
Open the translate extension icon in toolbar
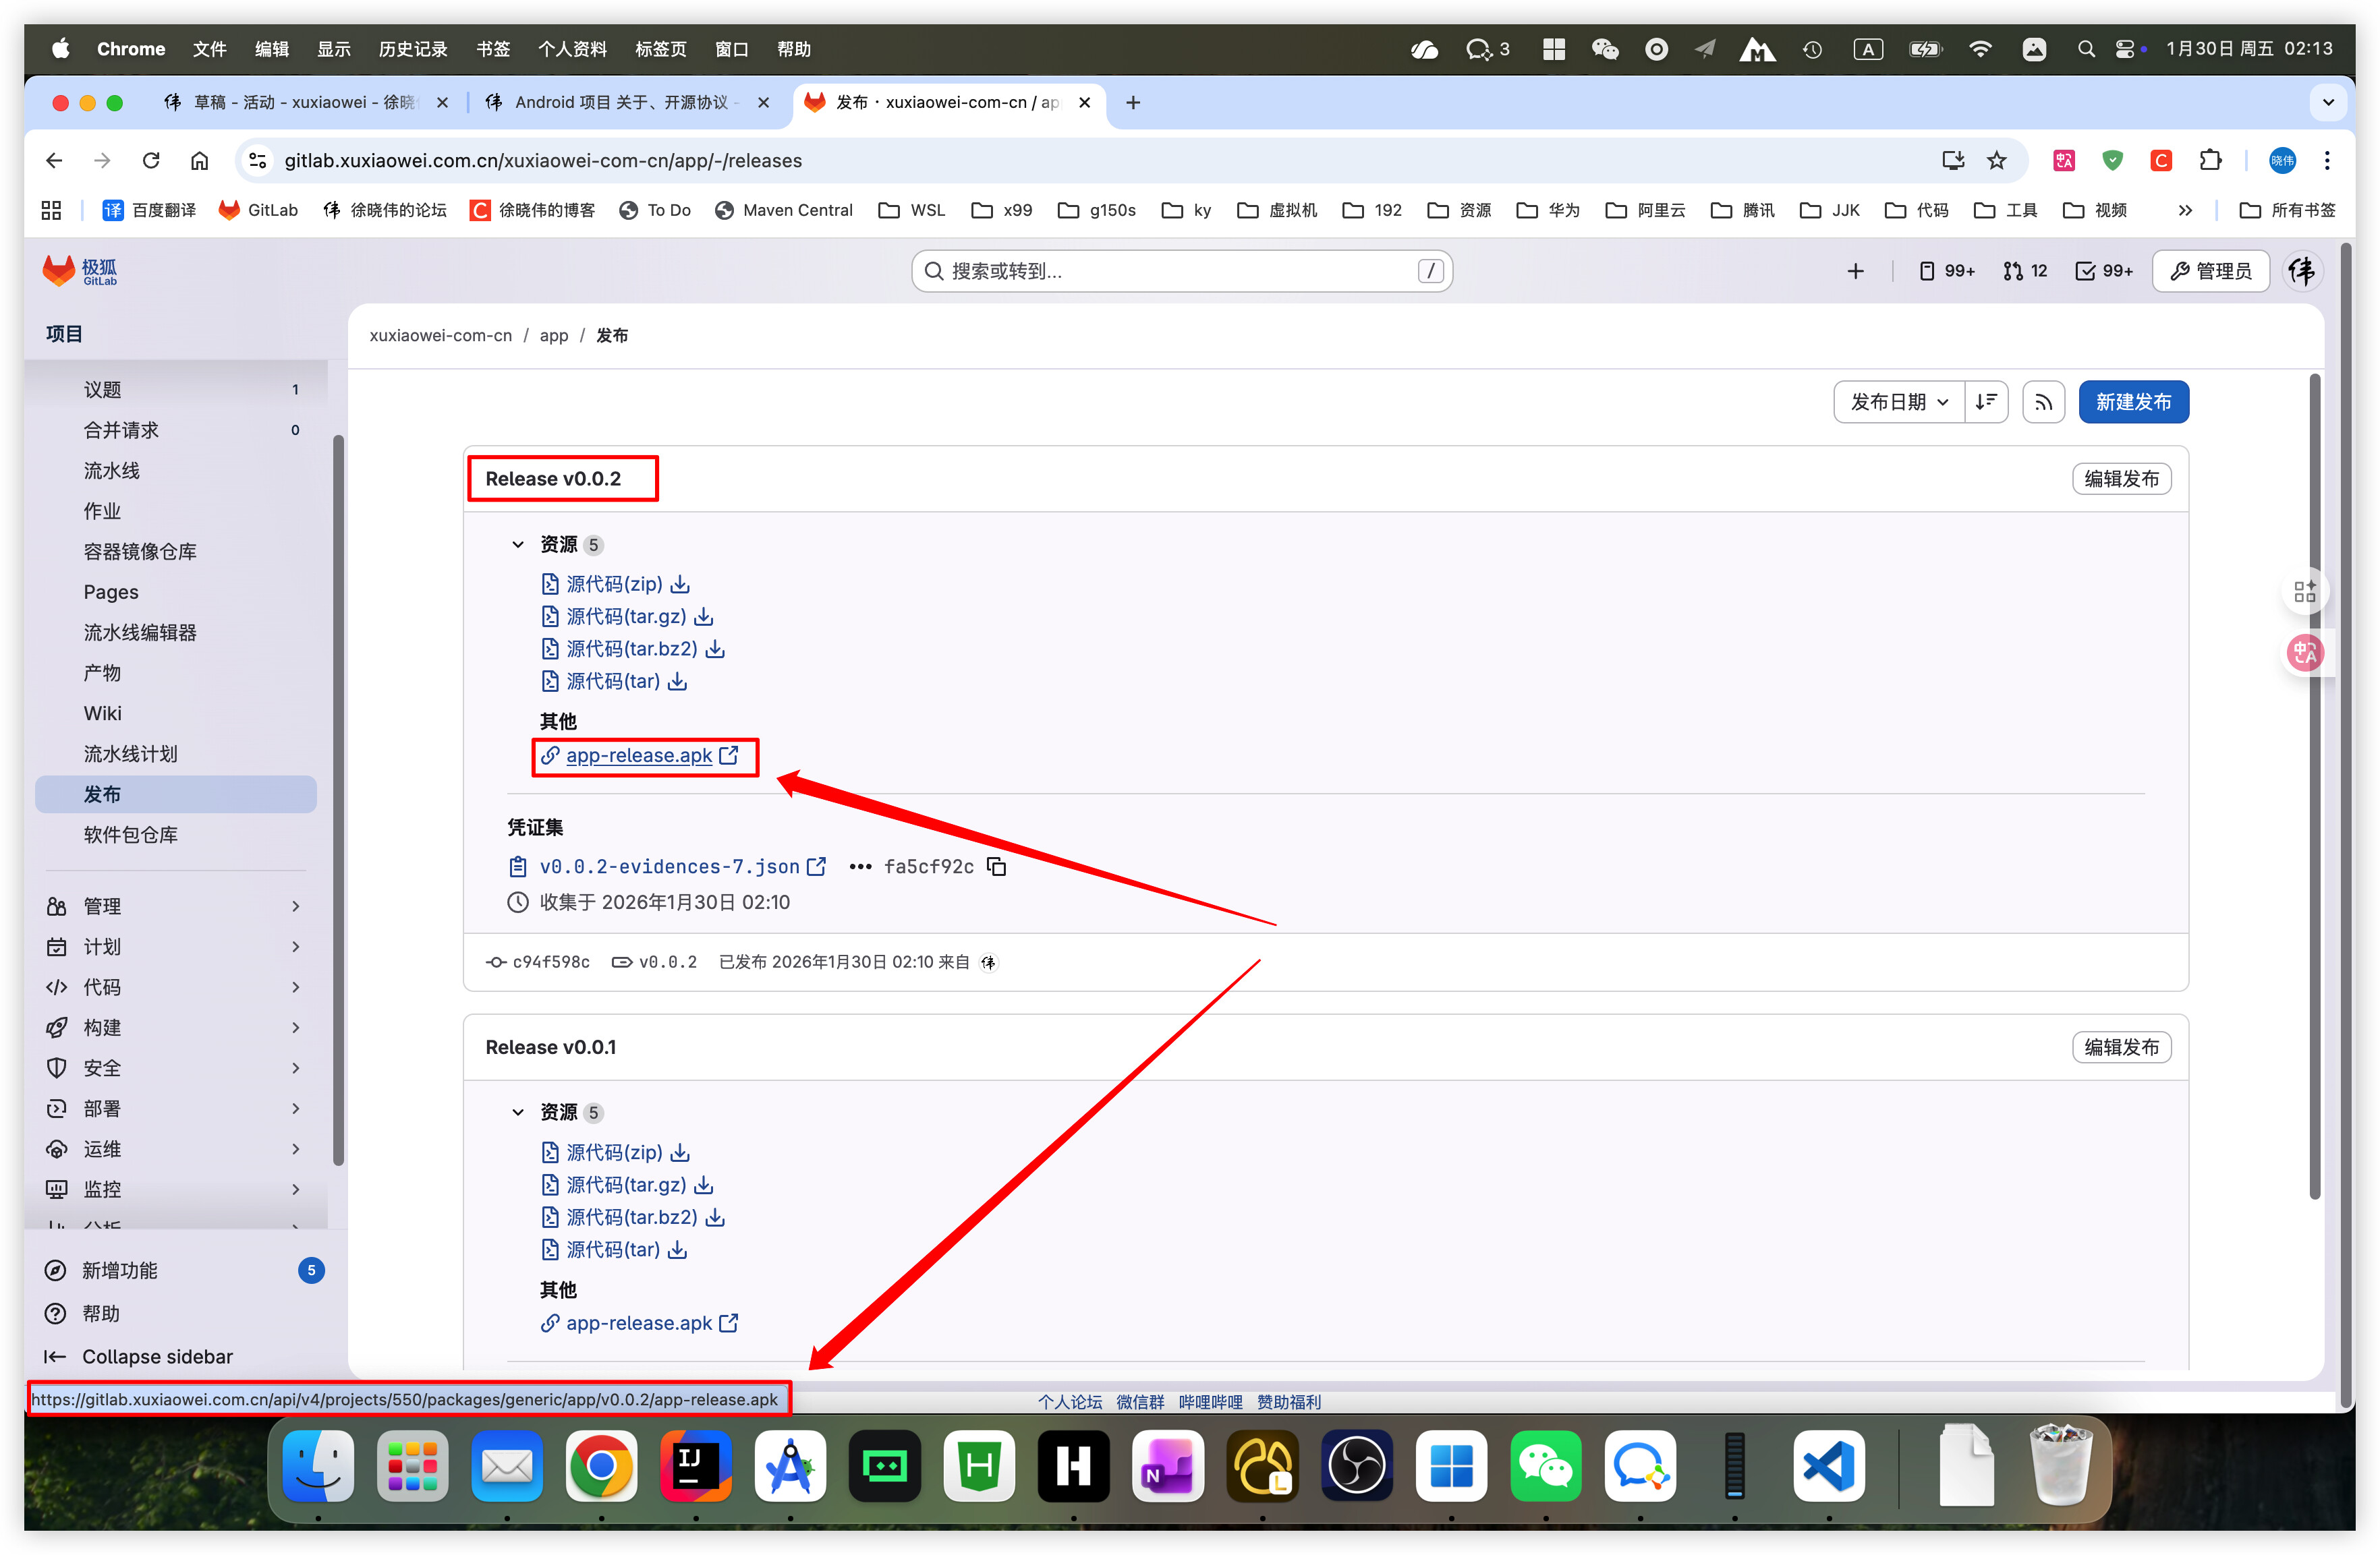click(2064, 161)
